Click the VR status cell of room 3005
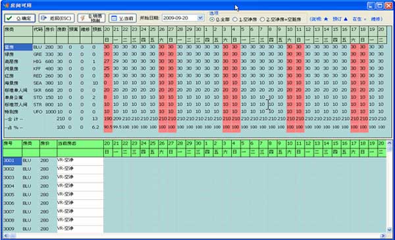 pyautogui.click(x=80, y=195)
